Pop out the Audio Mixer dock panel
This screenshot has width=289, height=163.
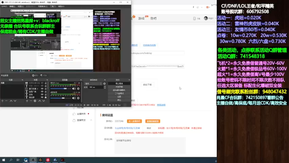81,80
